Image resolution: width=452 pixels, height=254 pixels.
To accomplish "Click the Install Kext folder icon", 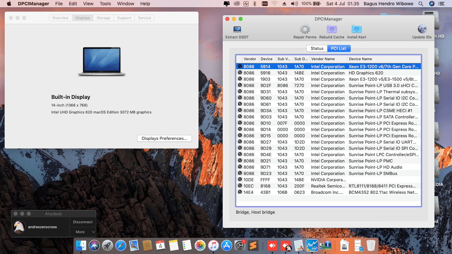I will pos(356,29).
